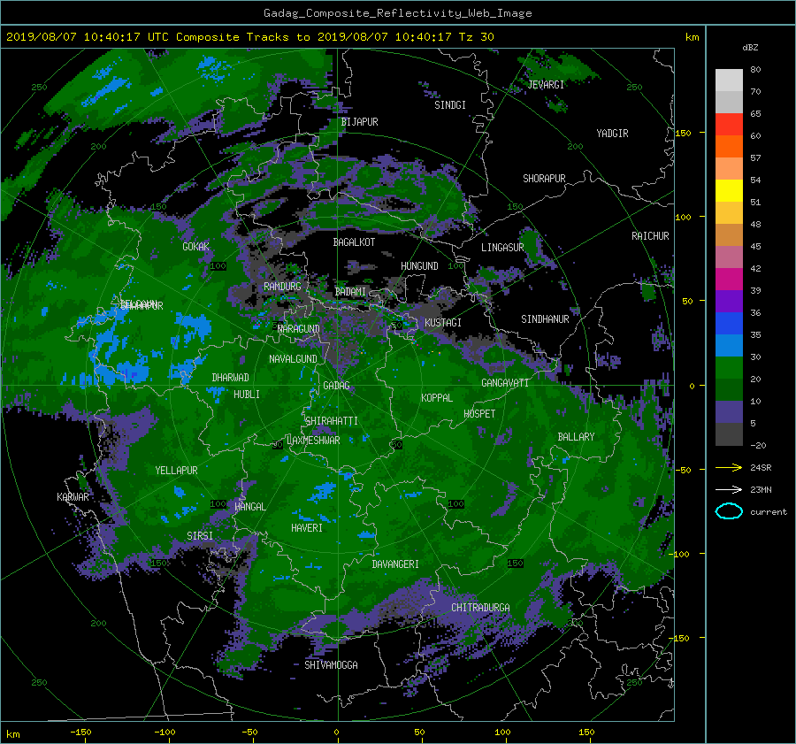Viewport: 796px width, 744px height.
Task: Click the BAGALKOT city label
Action: point(354,242)
